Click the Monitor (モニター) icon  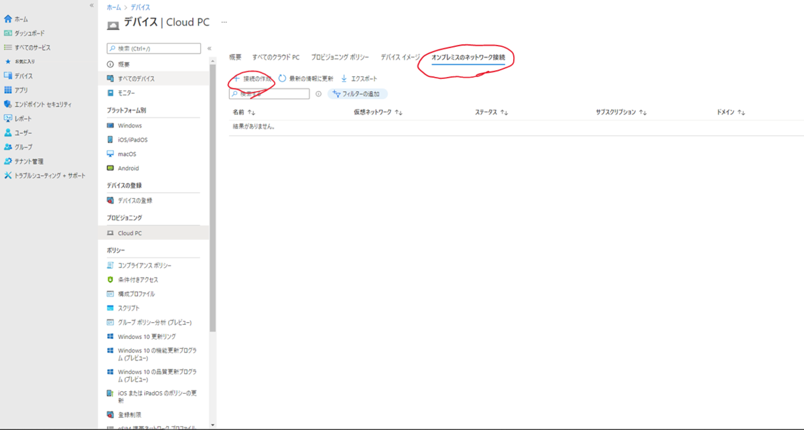[x=111, y=93]
